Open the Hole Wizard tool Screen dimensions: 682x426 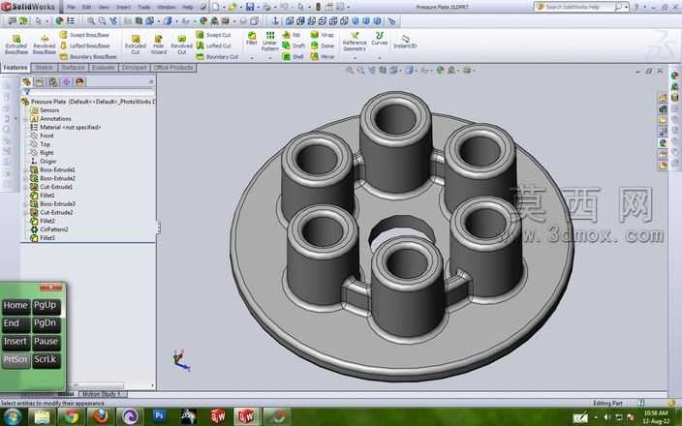[x=158, y=45]
